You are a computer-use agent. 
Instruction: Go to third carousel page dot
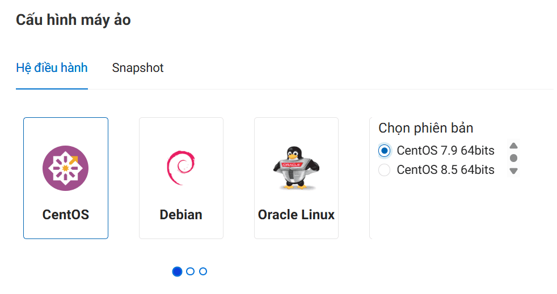click(x=203, y=271)
